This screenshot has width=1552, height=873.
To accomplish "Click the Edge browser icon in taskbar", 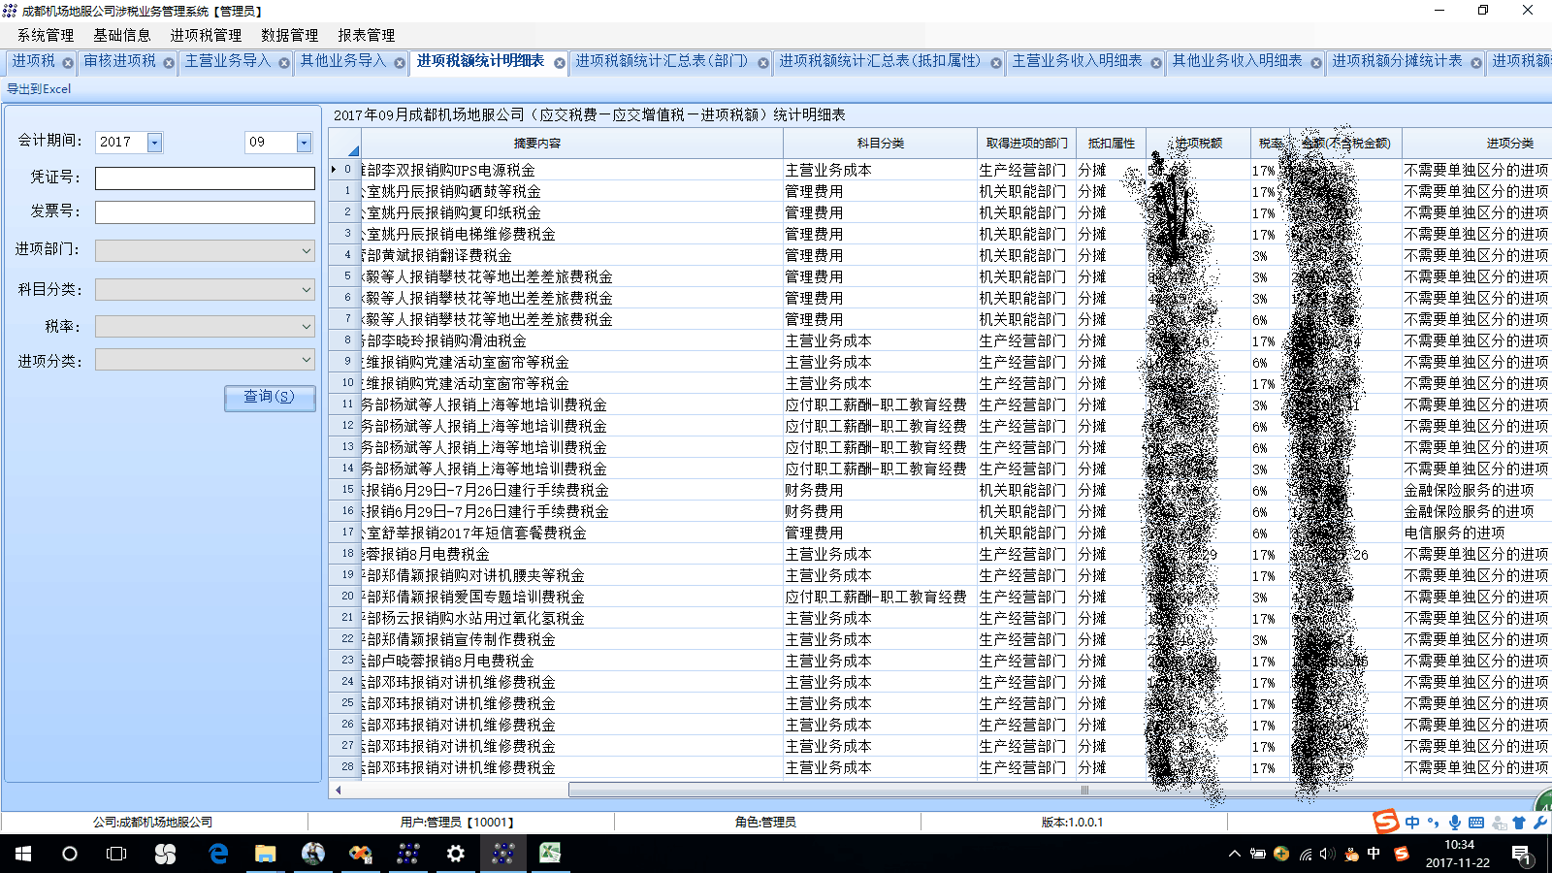I will pyautogui.click(x=218, y=854).
